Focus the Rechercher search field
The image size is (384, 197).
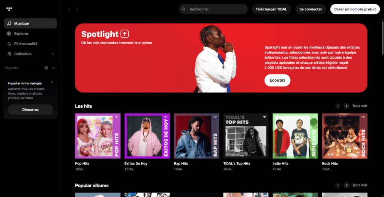(213, 9)
